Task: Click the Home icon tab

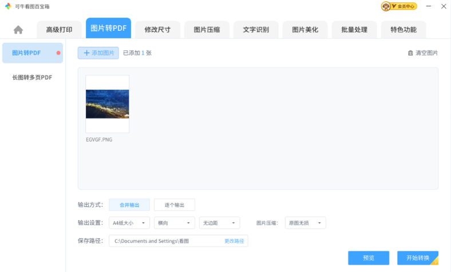Action: [x=18, y=30]
